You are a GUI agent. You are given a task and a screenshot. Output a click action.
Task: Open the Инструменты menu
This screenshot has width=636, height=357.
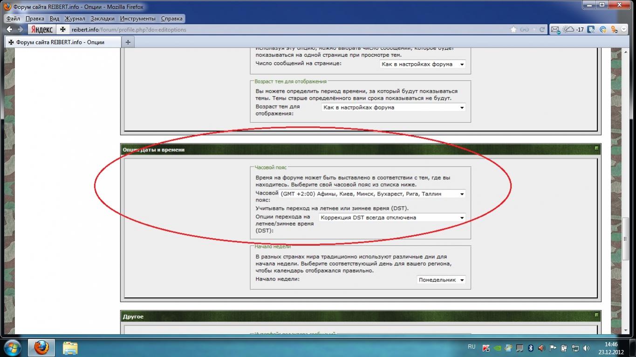(x=137, y=19)
